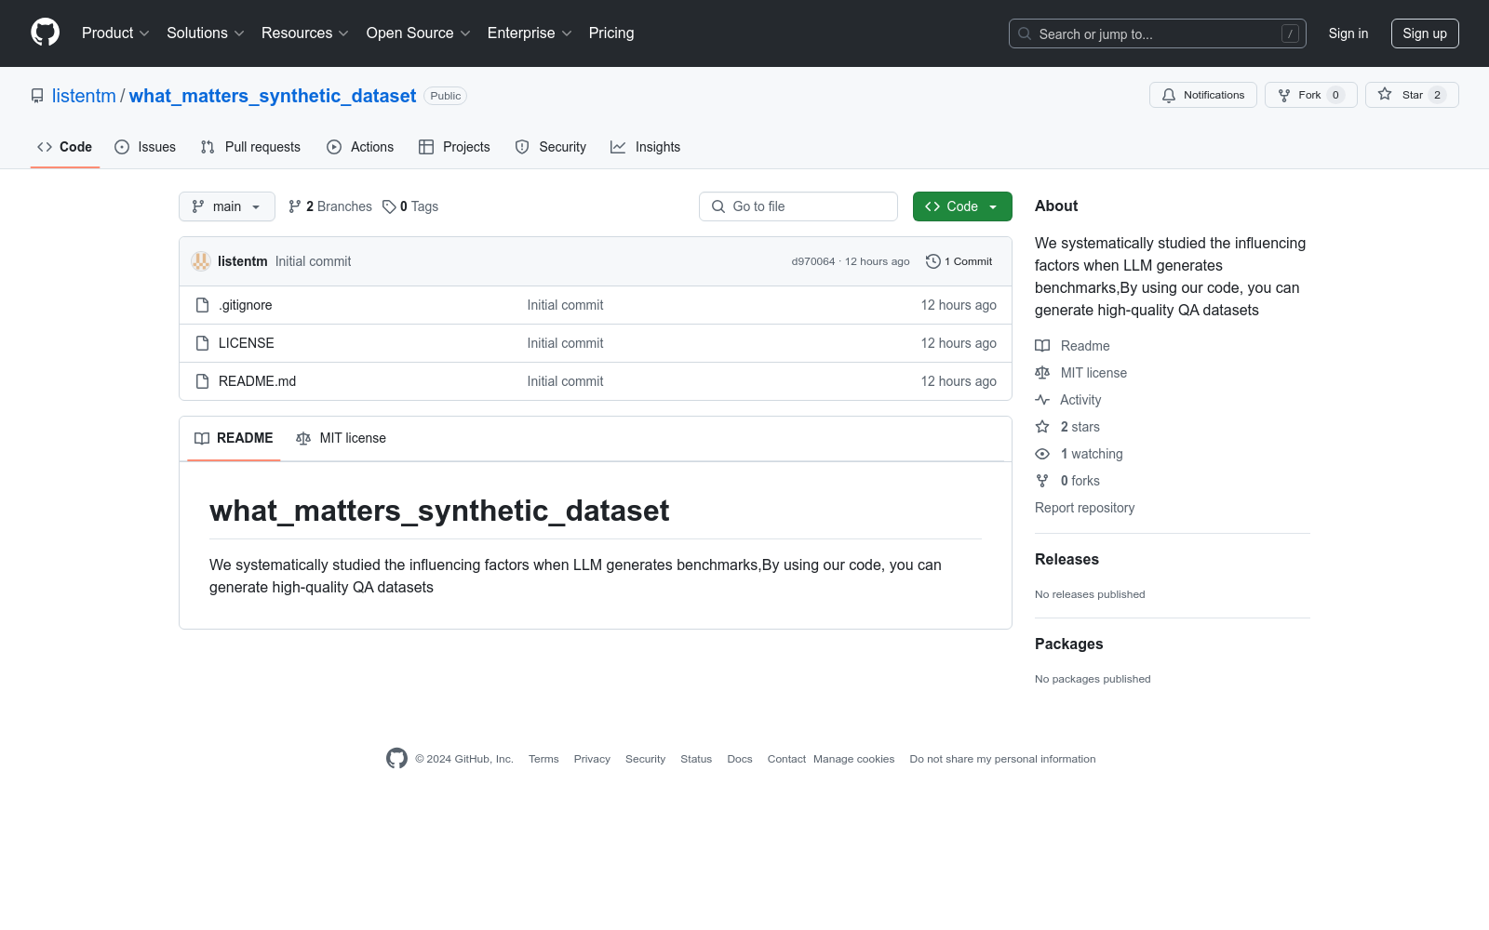
Task: Expand the Open Source menu
Action: pyautogui.click(x=419, y=33)
